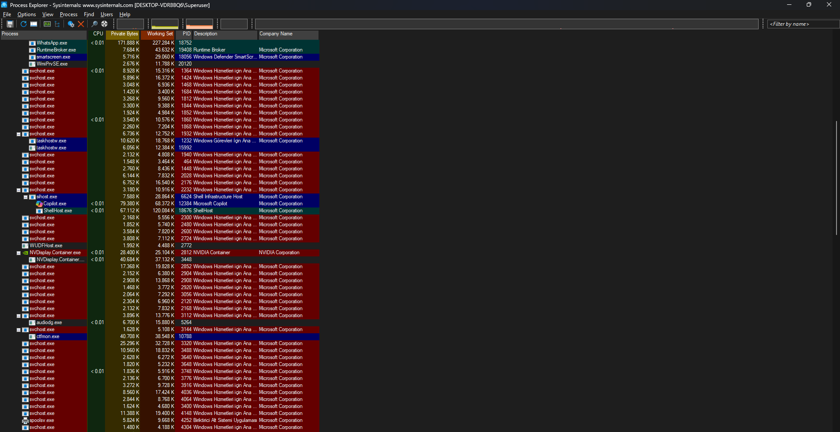Click the taskhostw.exe PID 15992 icon
The height and width of the screenshot is (432, 840).
[32, 148]
